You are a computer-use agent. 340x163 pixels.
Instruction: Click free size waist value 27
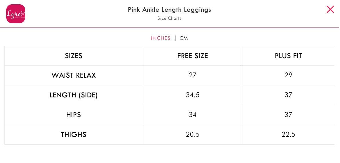coord(193,75)
